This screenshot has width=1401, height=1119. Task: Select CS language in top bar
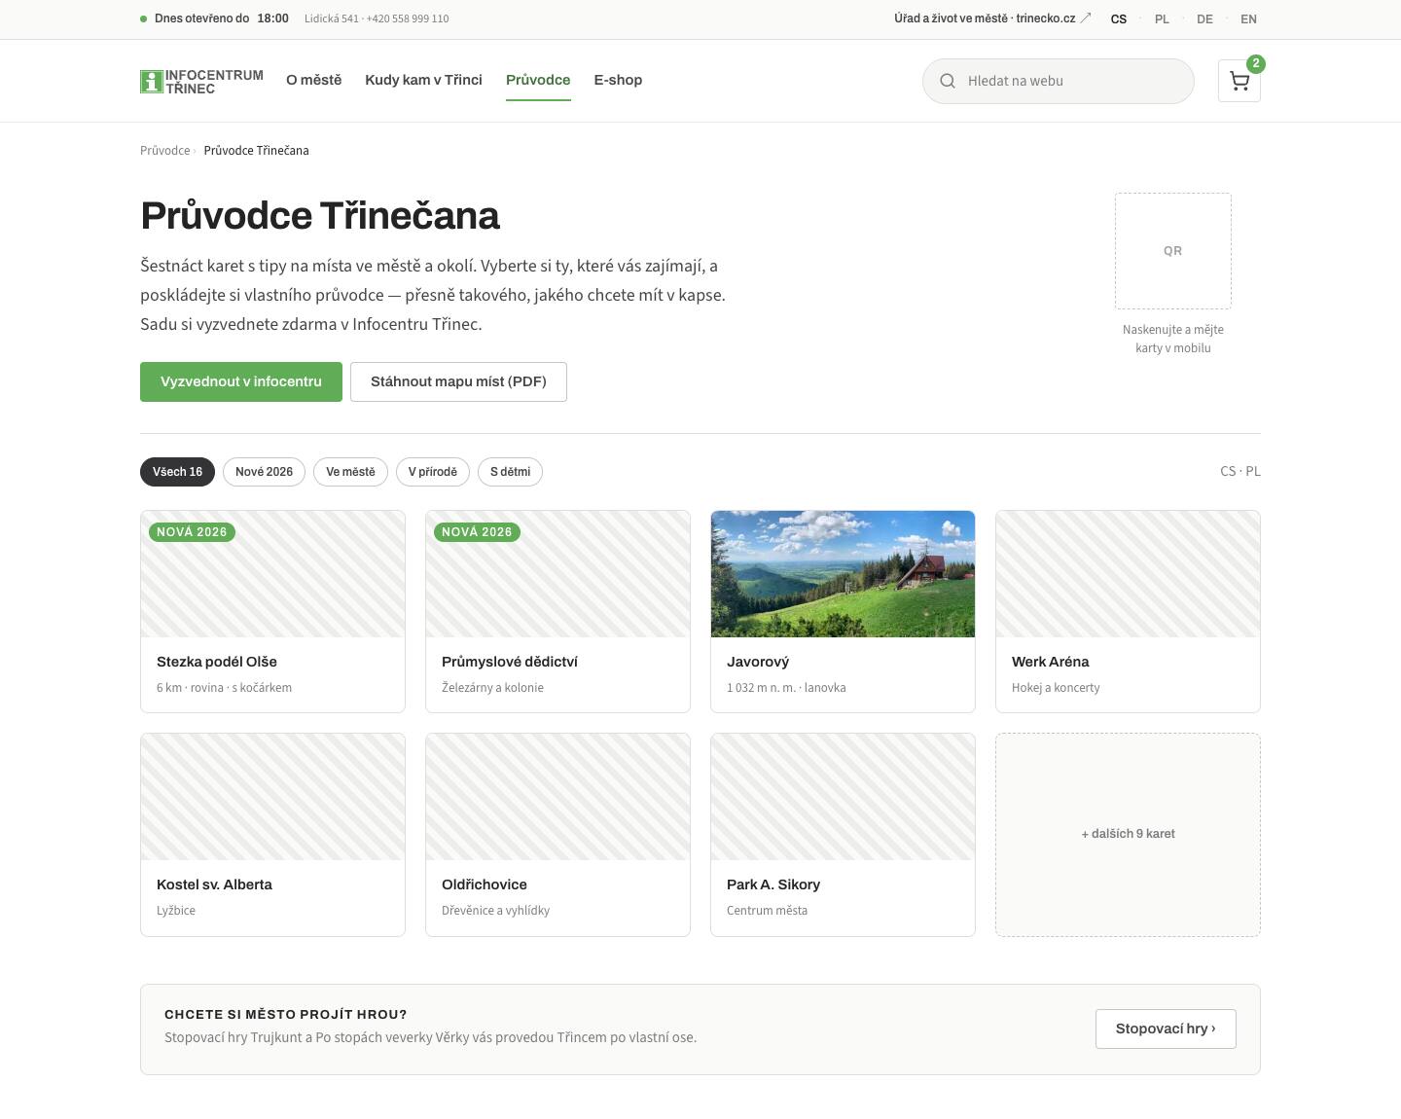point(1119,18)
